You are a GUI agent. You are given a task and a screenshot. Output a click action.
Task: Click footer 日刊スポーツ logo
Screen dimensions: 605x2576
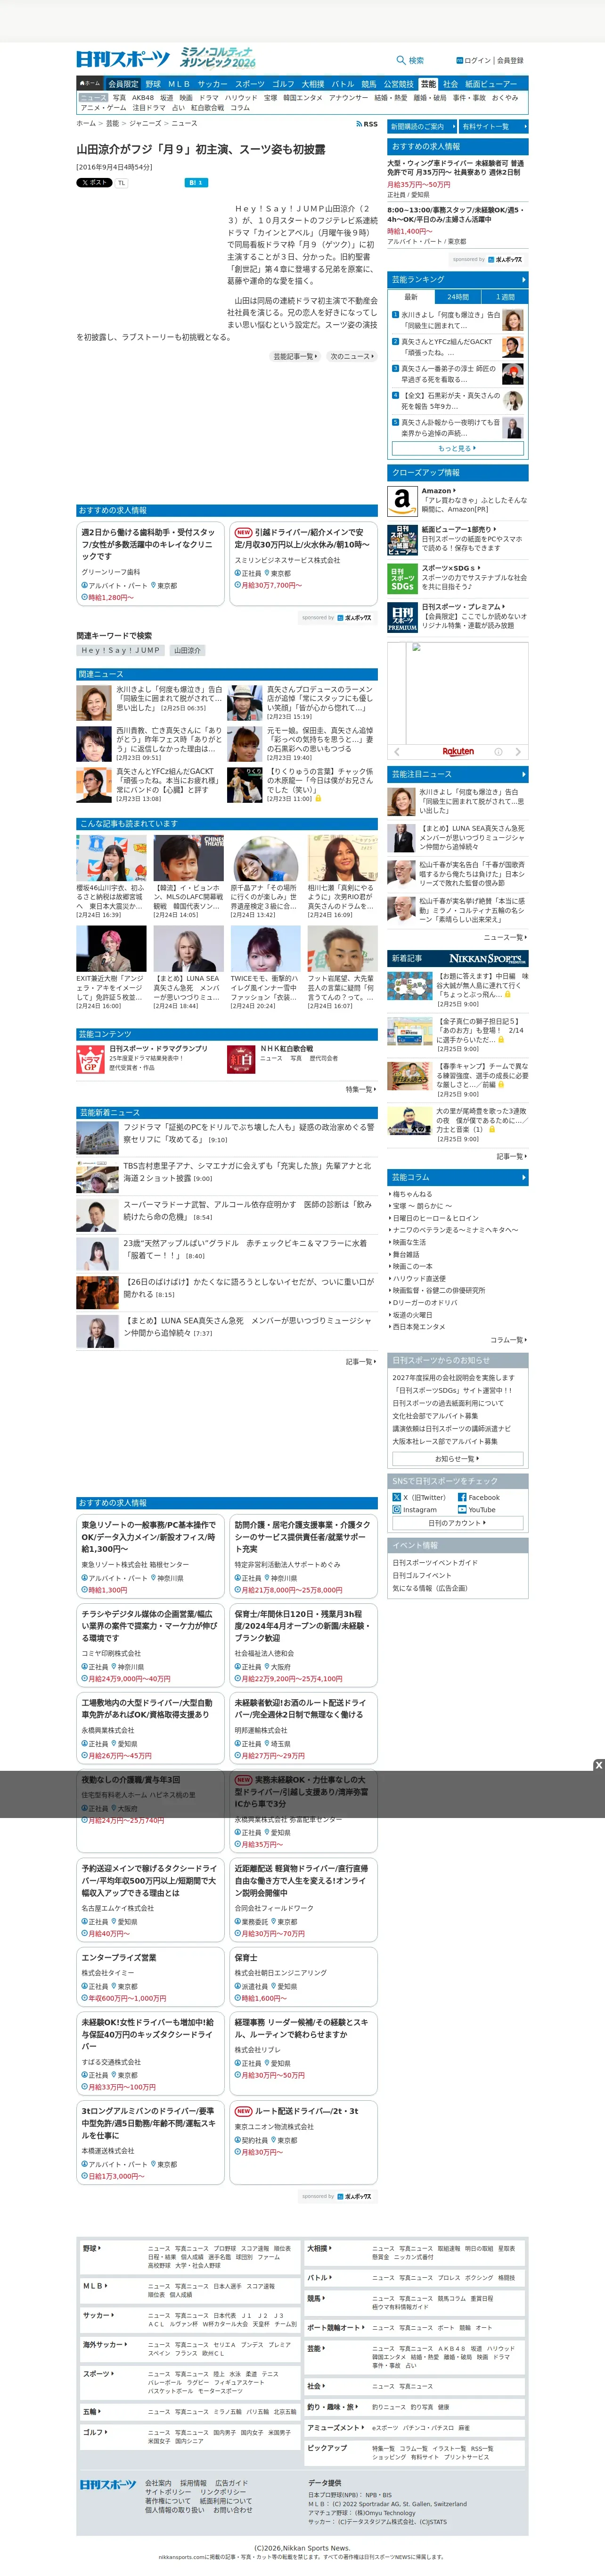tap(107, 2484)
